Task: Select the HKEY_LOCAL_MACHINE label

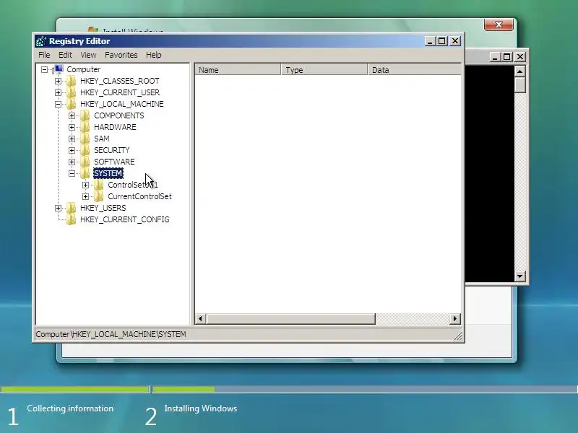Action: (121, 104)
